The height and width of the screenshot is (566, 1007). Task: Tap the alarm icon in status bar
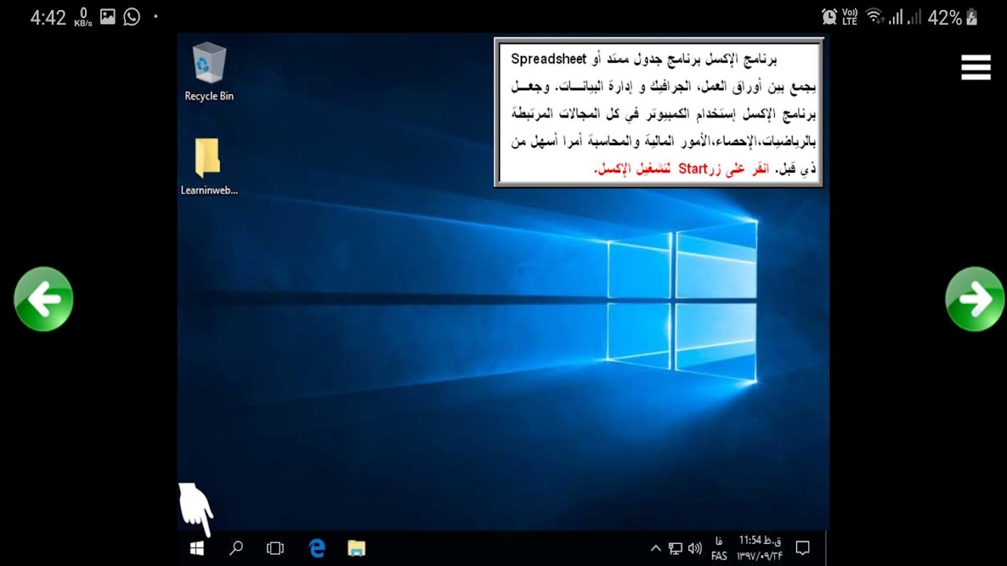(x=829, y=17)
